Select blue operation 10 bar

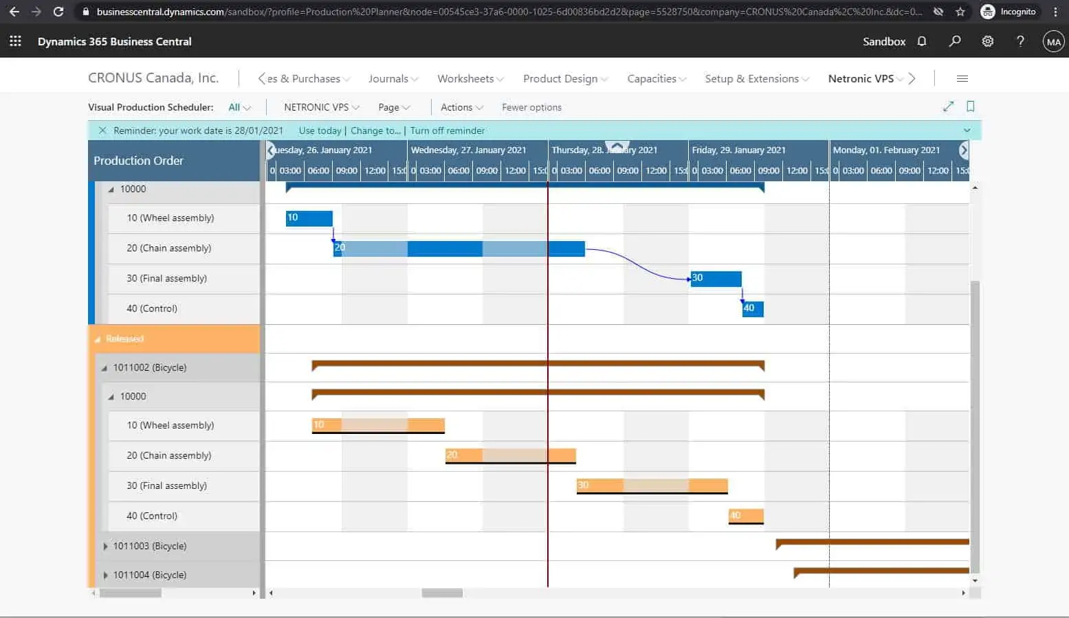click(309, 218)
